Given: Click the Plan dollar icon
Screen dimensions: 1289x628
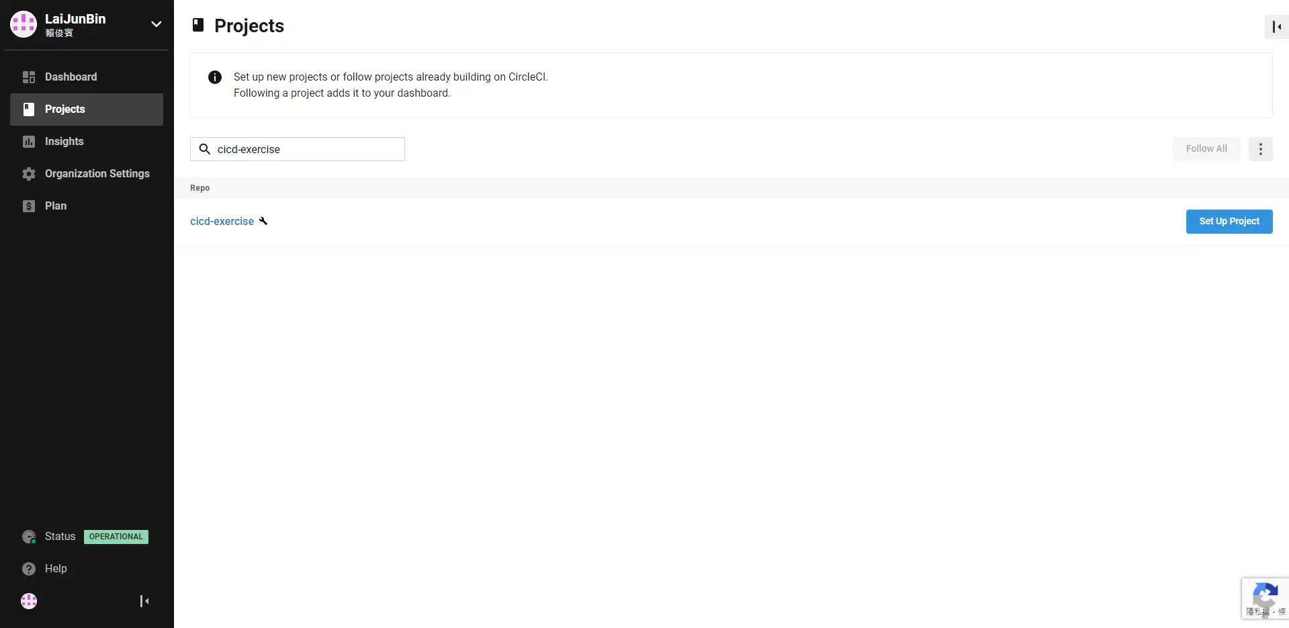Looking at the screenshot, I should click(x=29, y=206).
